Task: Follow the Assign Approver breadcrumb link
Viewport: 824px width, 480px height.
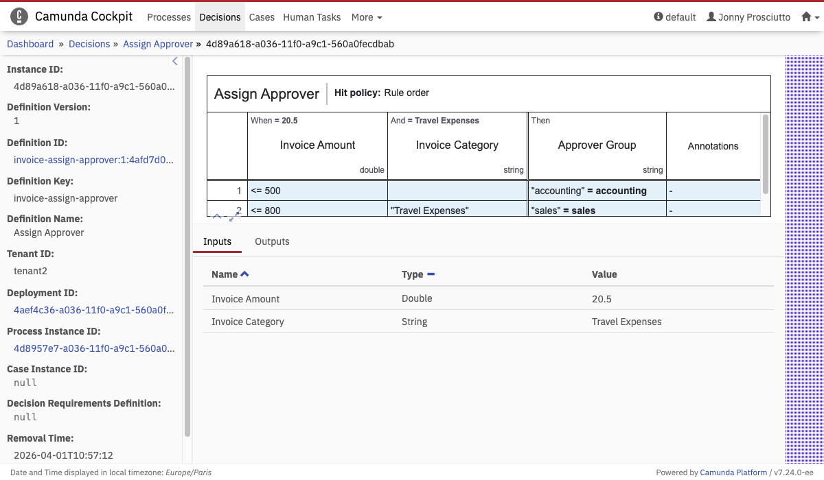Action: click(x=158, y=44)
